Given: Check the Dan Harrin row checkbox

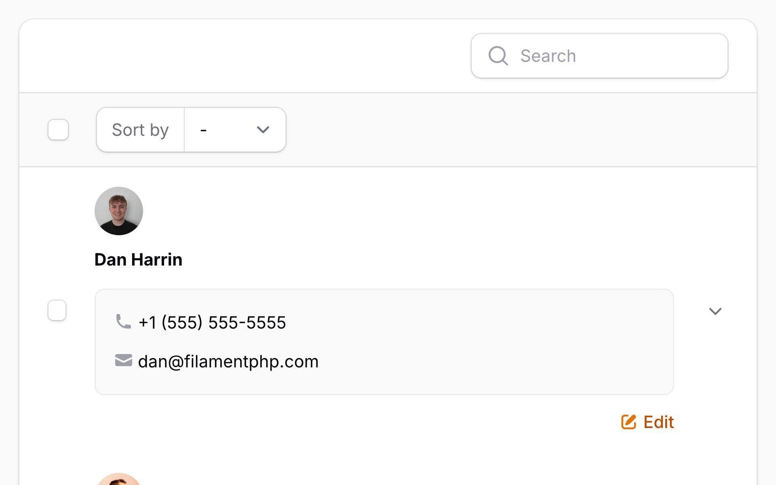Looking at the screenshot, I should [57, 310].
